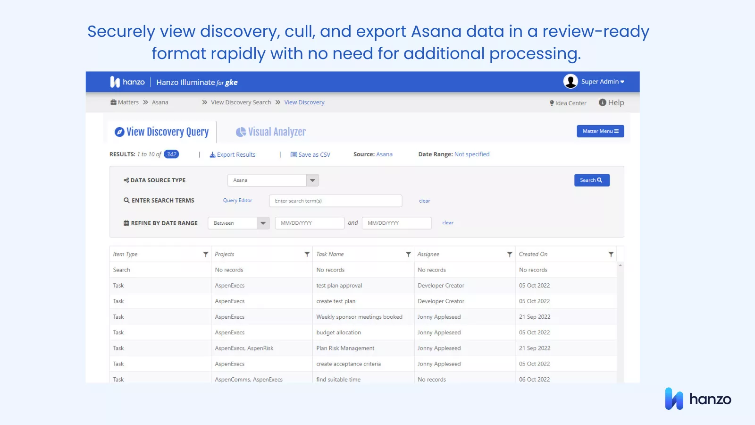Click Export Results
755x425 pixels.
tap(233, 155)
